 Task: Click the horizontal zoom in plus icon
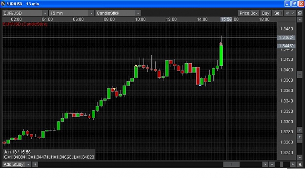292,164
